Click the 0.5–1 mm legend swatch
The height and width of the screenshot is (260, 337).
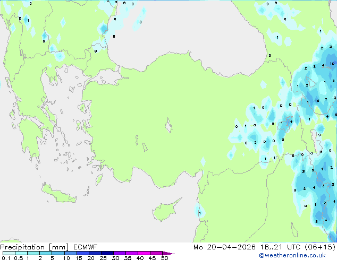[21, 253]
